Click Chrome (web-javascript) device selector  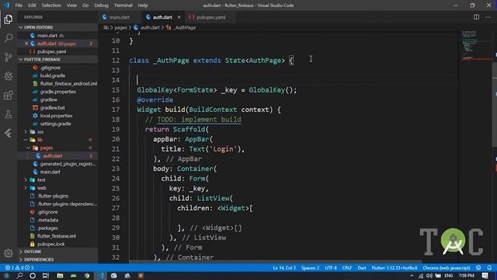[447, 268]
